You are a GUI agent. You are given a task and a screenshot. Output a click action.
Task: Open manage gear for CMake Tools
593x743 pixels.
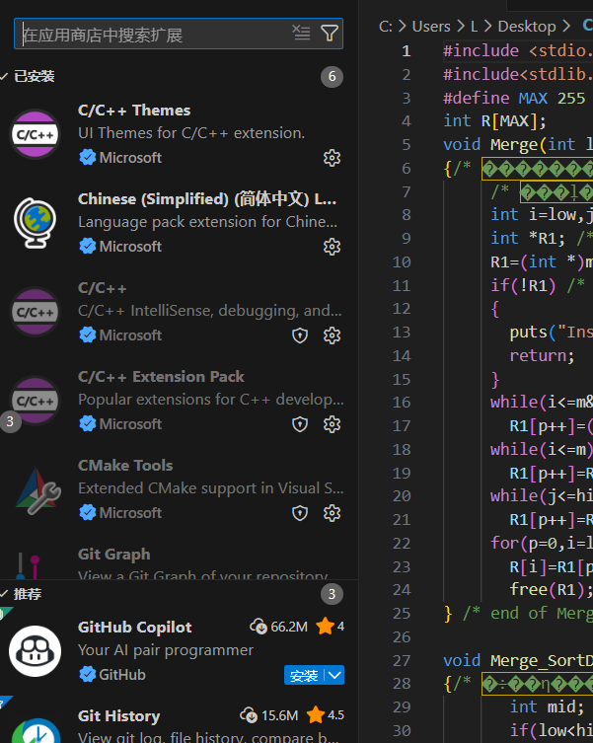332,513
